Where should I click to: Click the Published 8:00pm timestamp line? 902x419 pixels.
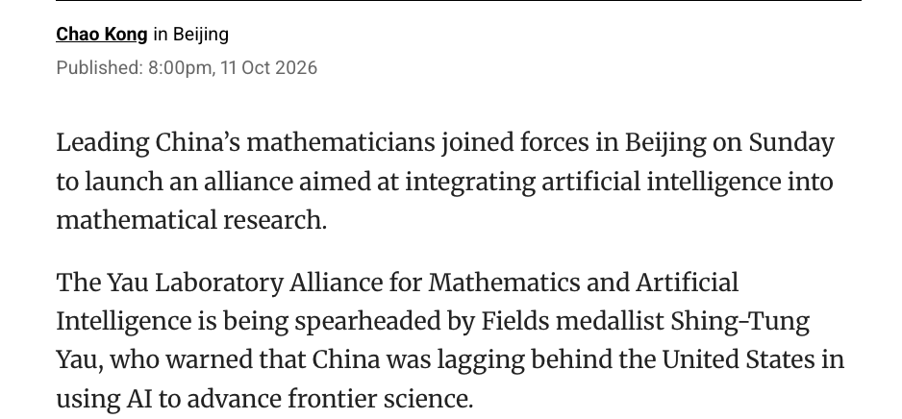coord(187,68)
